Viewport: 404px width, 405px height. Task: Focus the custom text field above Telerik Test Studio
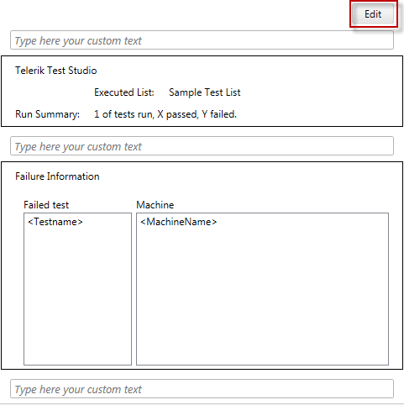(x=202, y=40)
